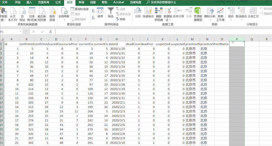Expand the Name Box dropdown arrow
The width and height of the screenshot is (272, 146).
20,32
